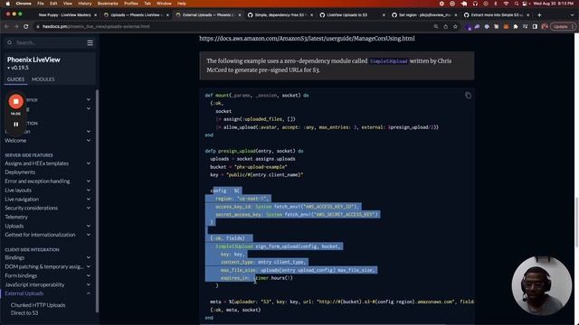Viewport: 579px width, 325px height.
Task: Open the Chrome File menu
Action: [41, 4]
